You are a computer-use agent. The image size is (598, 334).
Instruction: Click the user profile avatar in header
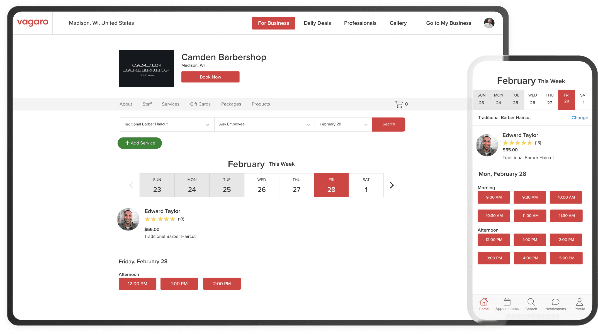click(489, 23)
